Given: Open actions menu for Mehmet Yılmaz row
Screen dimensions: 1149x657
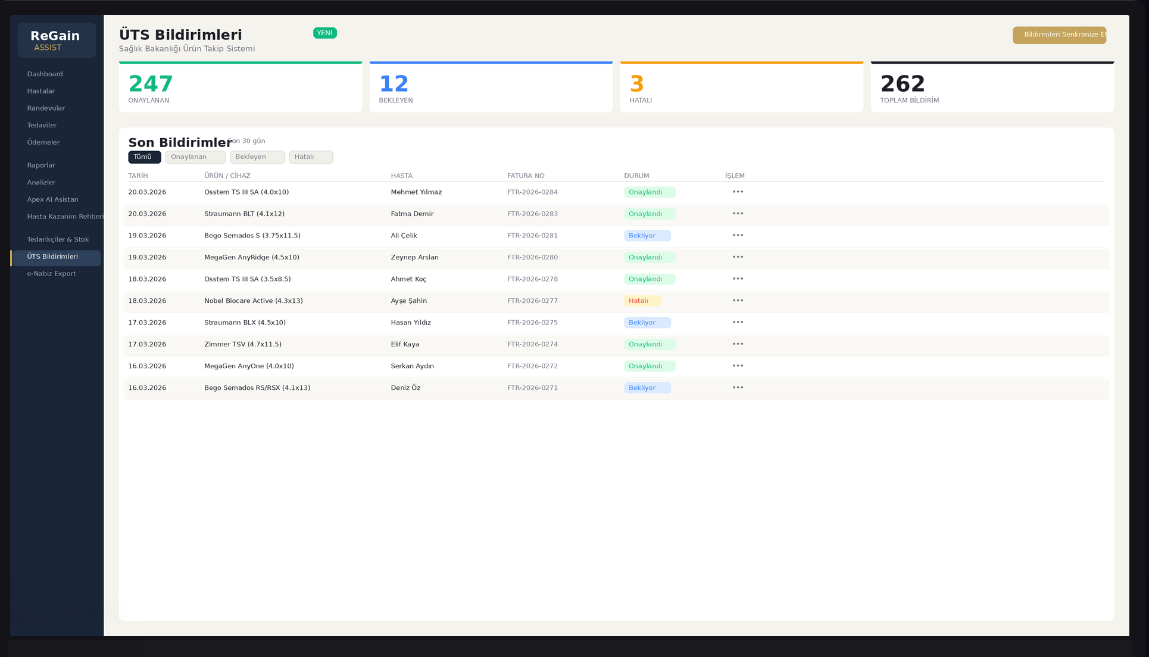Looking at the screenshot, I should 738,192.
